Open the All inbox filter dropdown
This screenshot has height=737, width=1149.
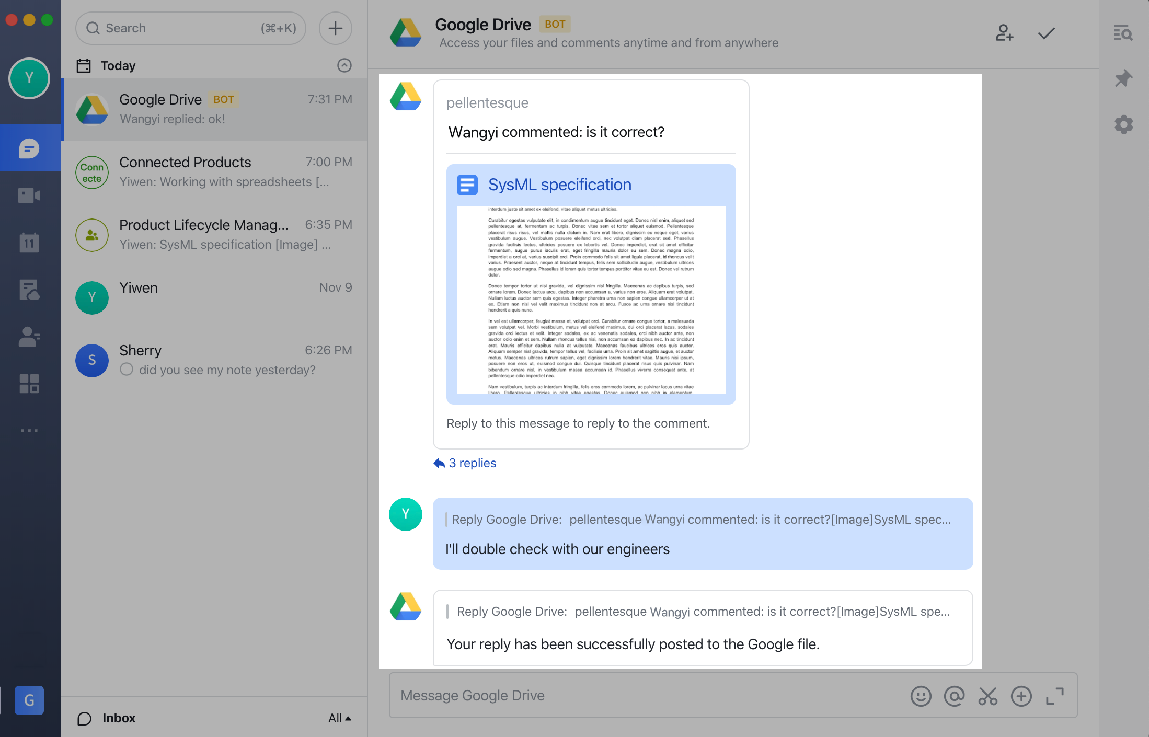[339, 718]
